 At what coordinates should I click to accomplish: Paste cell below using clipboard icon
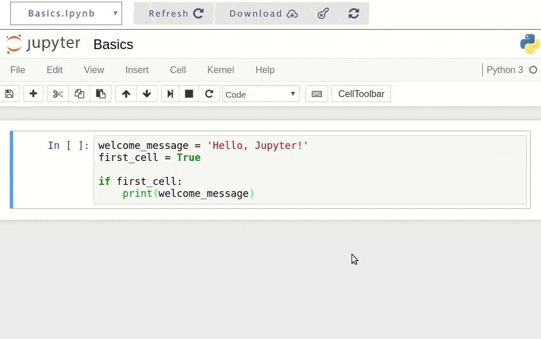pos(101,94)
